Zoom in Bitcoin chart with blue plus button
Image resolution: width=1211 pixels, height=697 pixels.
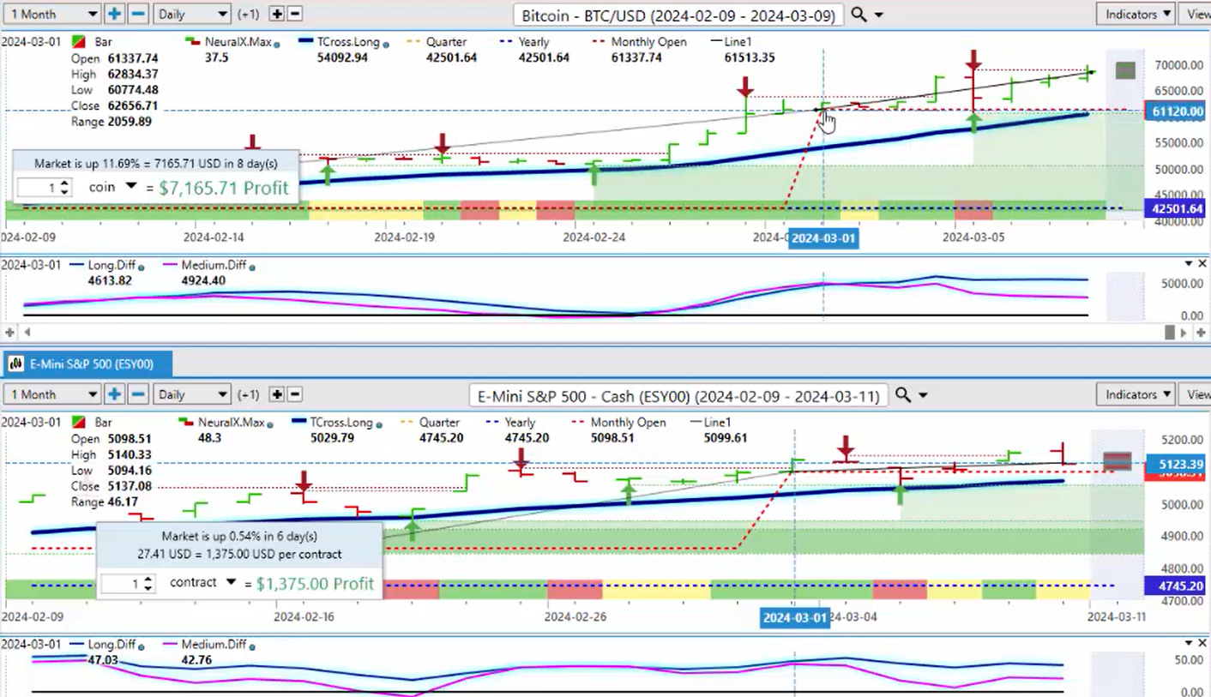click(115, 14)
